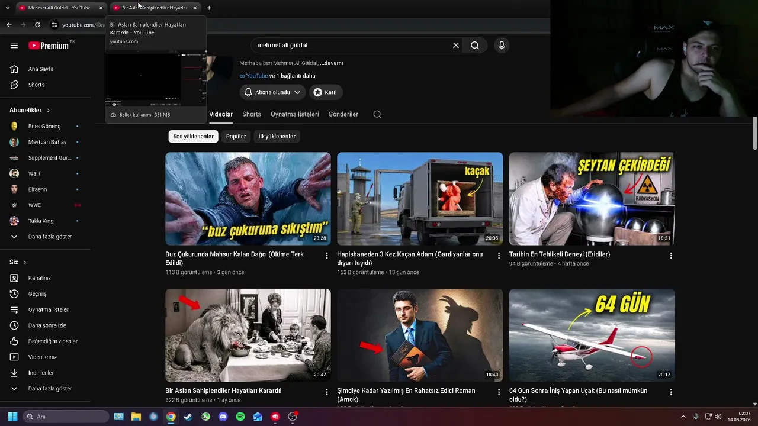
Task: Open Enes Gönenç subscription channel
Action: 45,126
